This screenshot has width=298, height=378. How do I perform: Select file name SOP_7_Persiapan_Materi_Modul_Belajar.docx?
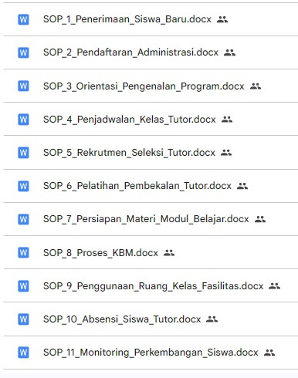(146, 219)
